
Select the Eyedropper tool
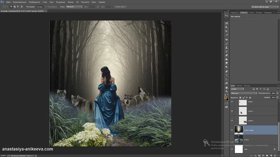coord(227,35)
